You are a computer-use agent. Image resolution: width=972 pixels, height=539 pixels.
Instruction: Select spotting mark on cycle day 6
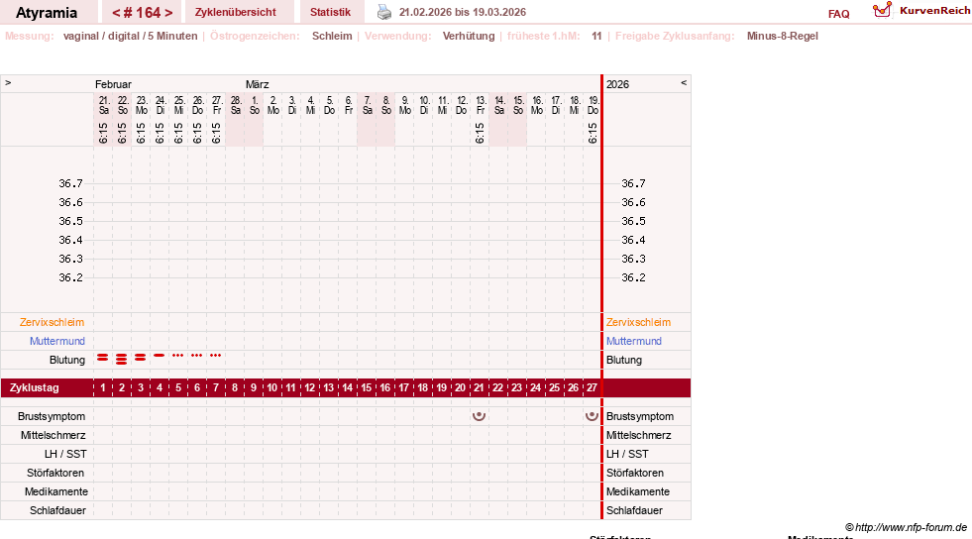[x=197, y=355]
